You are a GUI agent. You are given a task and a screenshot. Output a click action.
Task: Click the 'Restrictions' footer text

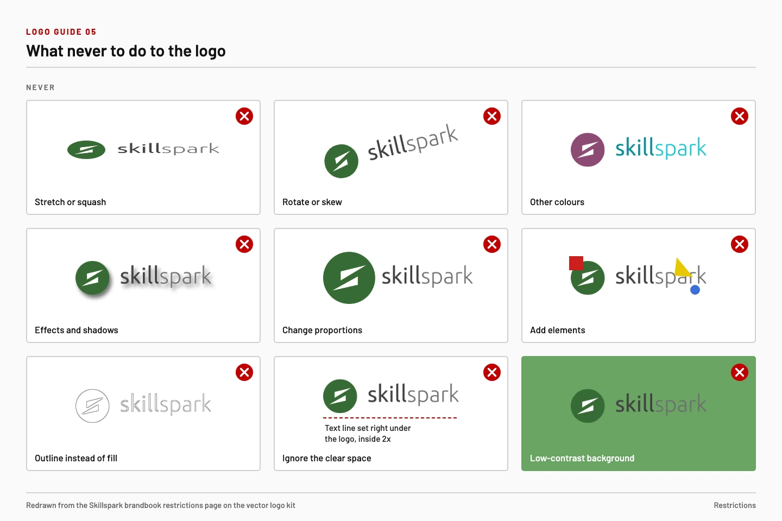point(735,505)
